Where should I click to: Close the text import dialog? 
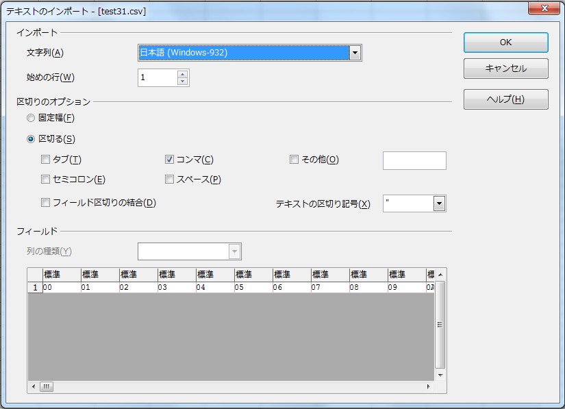(x=544, y=8)
